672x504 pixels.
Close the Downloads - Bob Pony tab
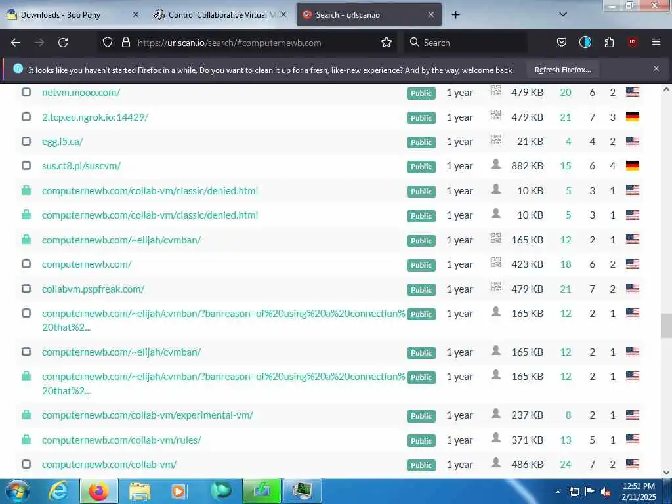[135, 14]
